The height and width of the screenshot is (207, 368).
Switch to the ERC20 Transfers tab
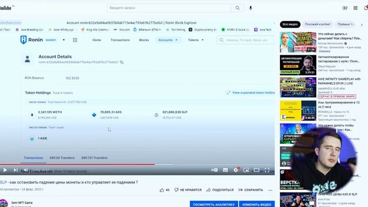coord(62,158)
